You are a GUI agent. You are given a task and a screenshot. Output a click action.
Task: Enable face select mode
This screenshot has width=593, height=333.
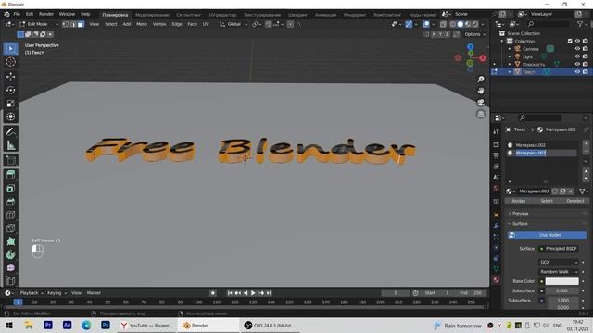tap(81, 24)
